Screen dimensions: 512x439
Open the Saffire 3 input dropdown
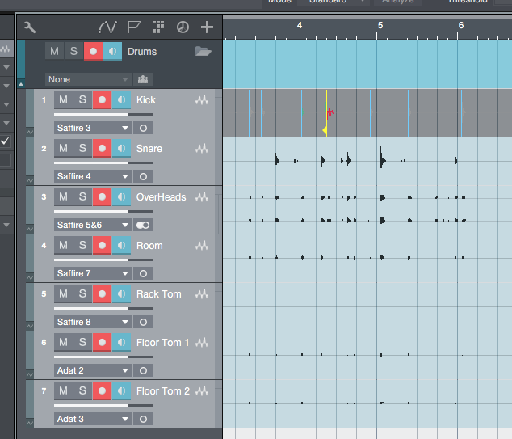click(92, 128)
